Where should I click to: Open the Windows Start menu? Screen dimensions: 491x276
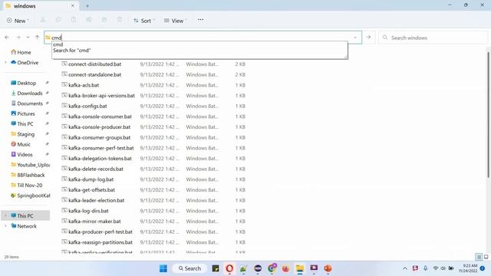click(x=163, y=268)
